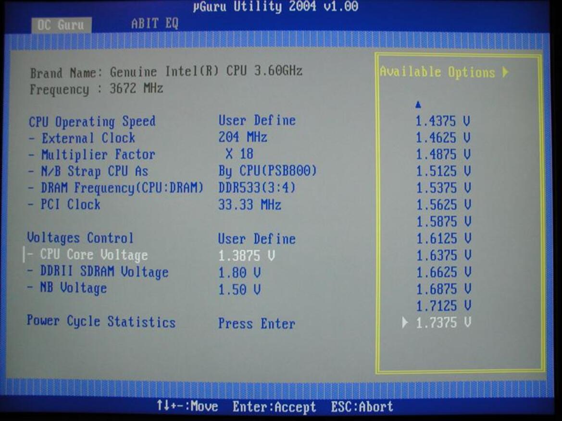Click the Multiplier Factor label

pyautogui.click(x=98, y=155)
